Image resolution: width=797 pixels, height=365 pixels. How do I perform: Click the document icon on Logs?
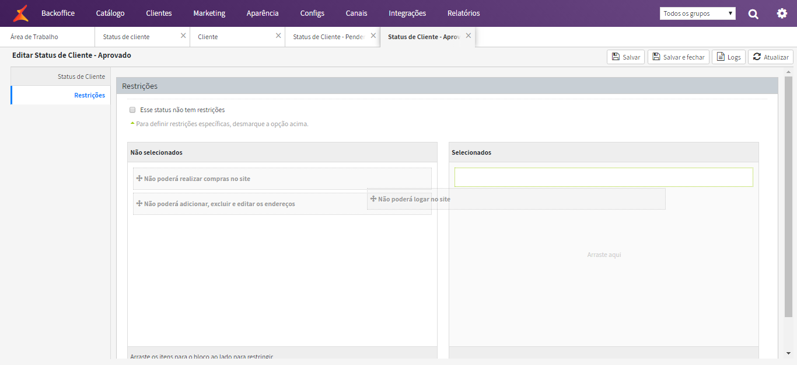721,57
